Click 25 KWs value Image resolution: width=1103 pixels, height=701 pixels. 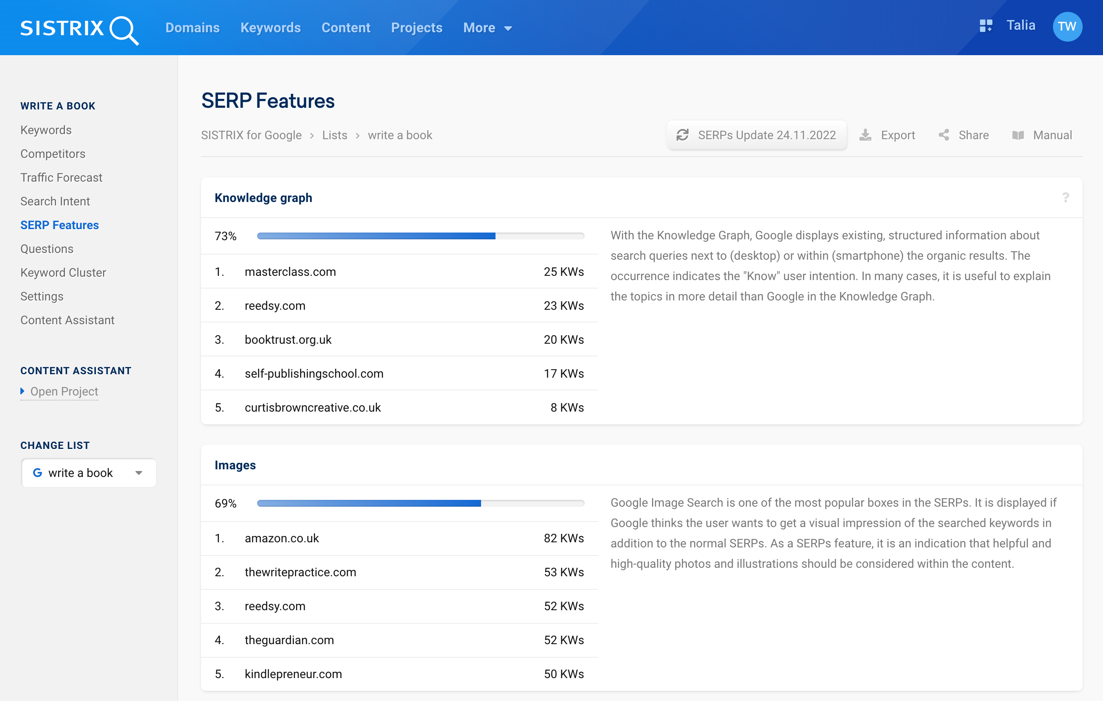click(x=564, y=272)
